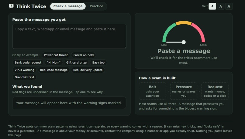Image resolution: width=245 pixels, height=139 pixels.
Task: Click the red Scam segment of the gauge
Action: click(200, 31)
